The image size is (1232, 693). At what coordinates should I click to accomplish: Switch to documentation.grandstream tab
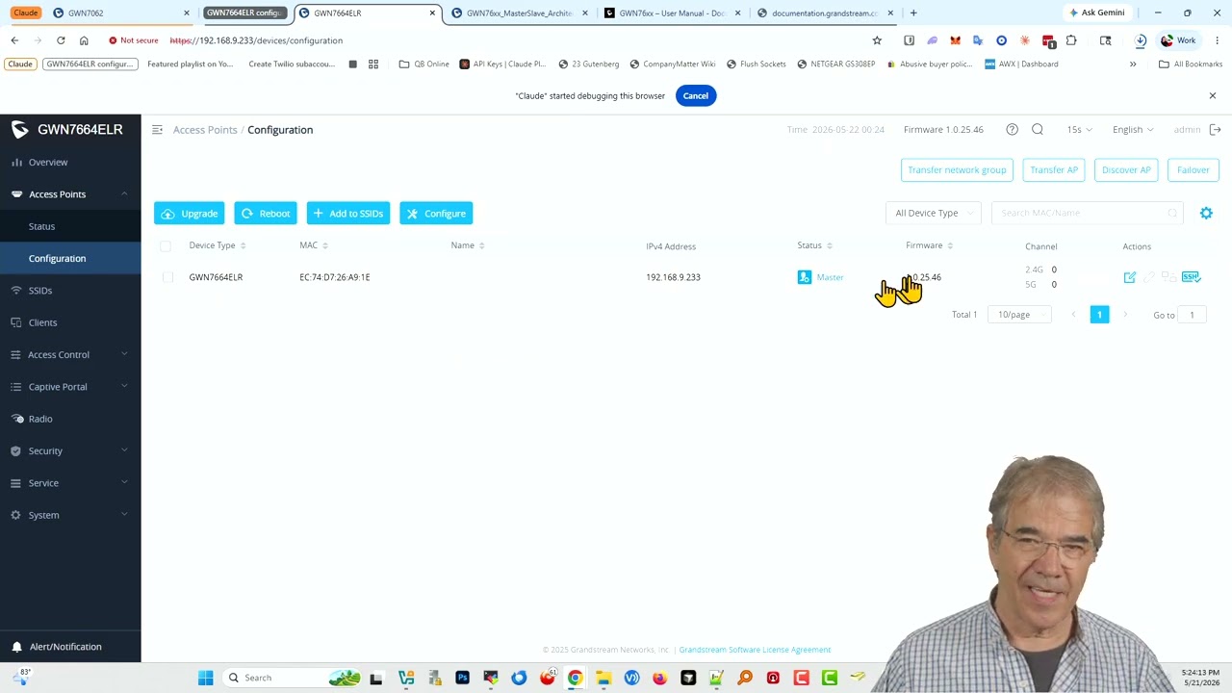tap(825, 13)
